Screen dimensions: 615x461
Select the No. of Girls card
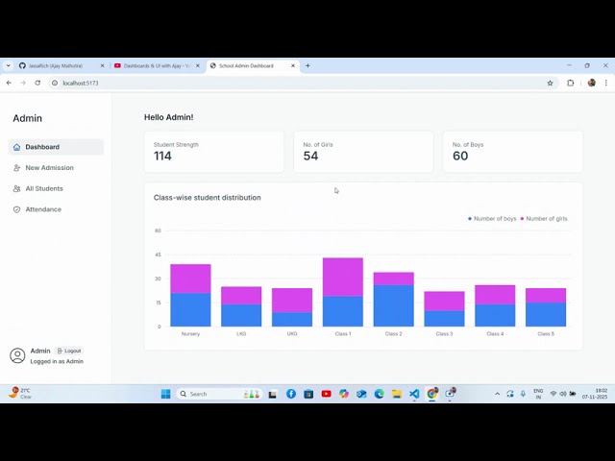(363, 152)
